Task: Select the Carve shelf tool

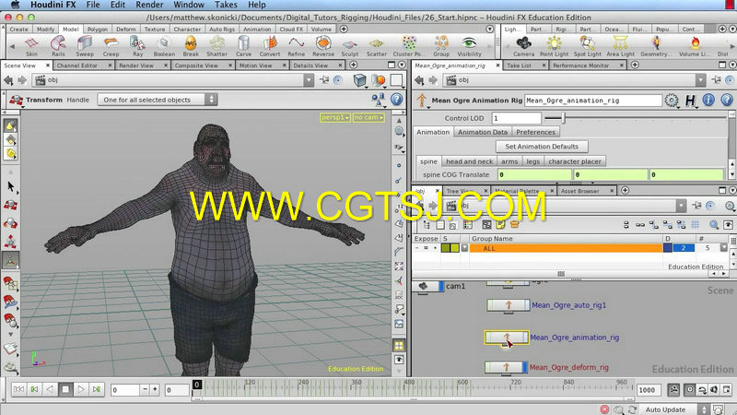Action: pyautogui.click(x=243, y=47)
